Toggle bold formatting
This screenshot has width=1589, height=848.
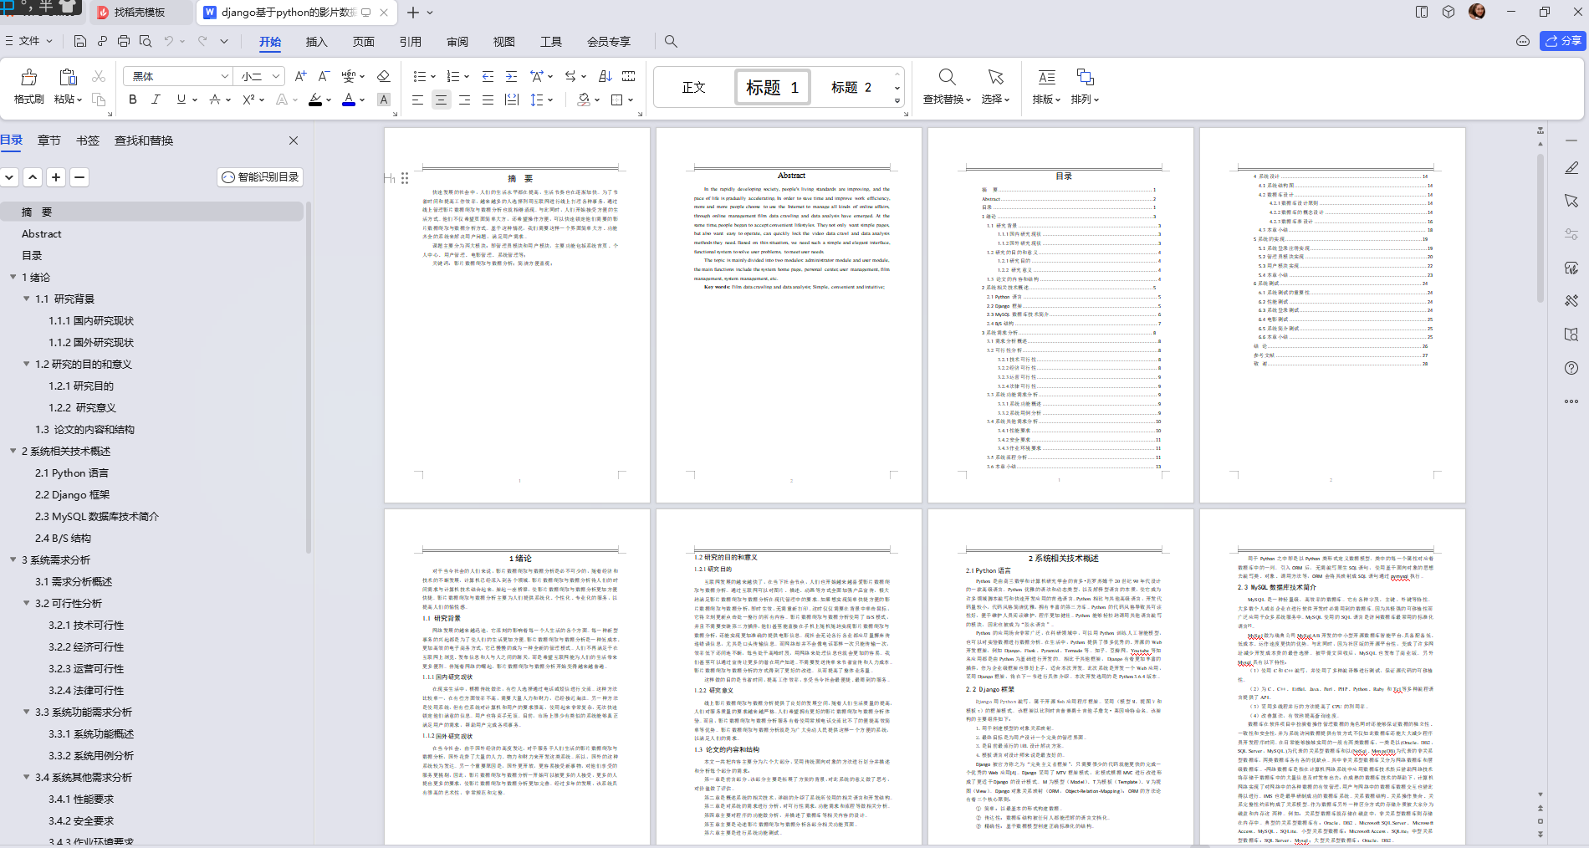tap(132, 100)
